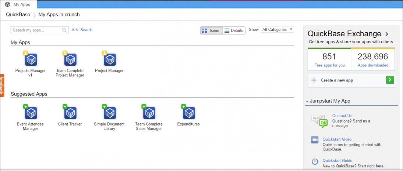
Task: Open the Client Tracker suggested app icon
Action: (70, 113)
